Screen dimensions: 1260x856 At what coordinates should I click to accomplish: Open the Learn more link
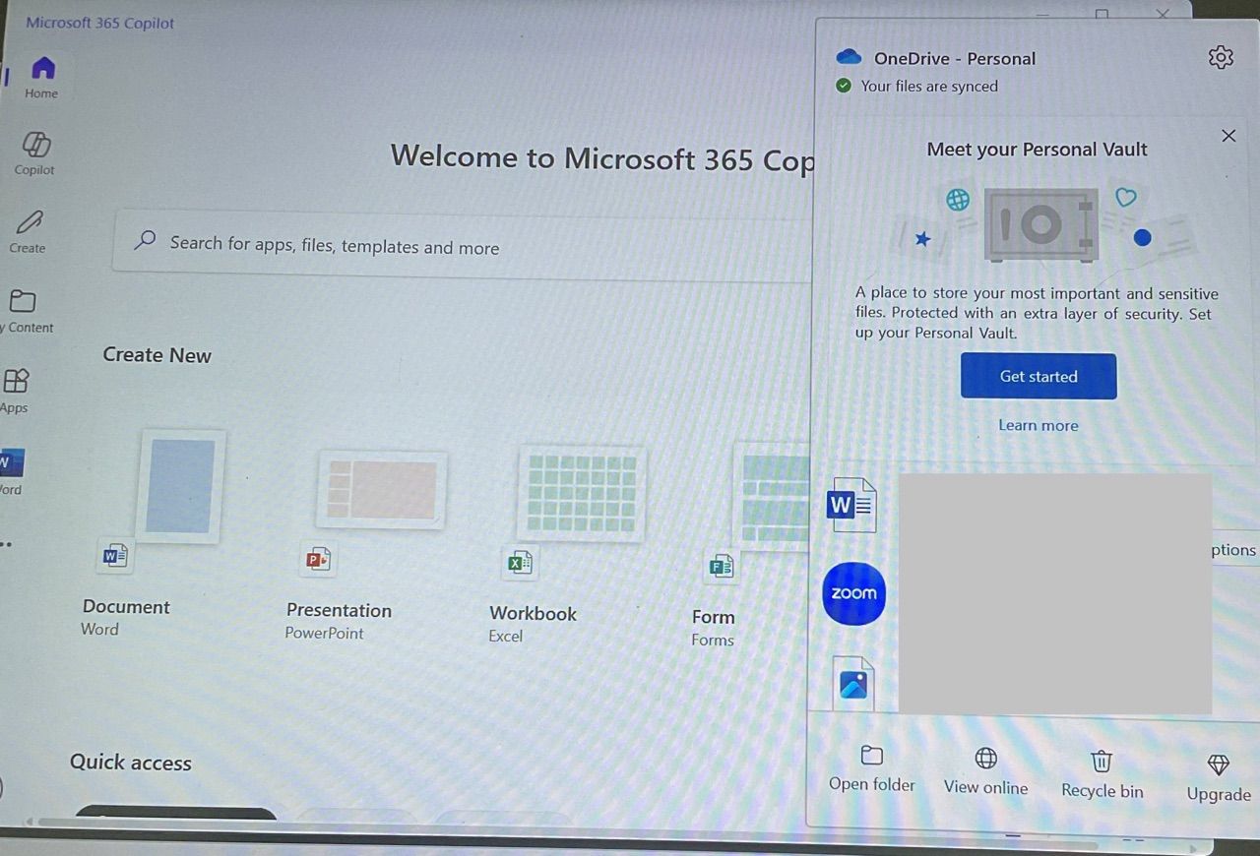[1039, 425]
